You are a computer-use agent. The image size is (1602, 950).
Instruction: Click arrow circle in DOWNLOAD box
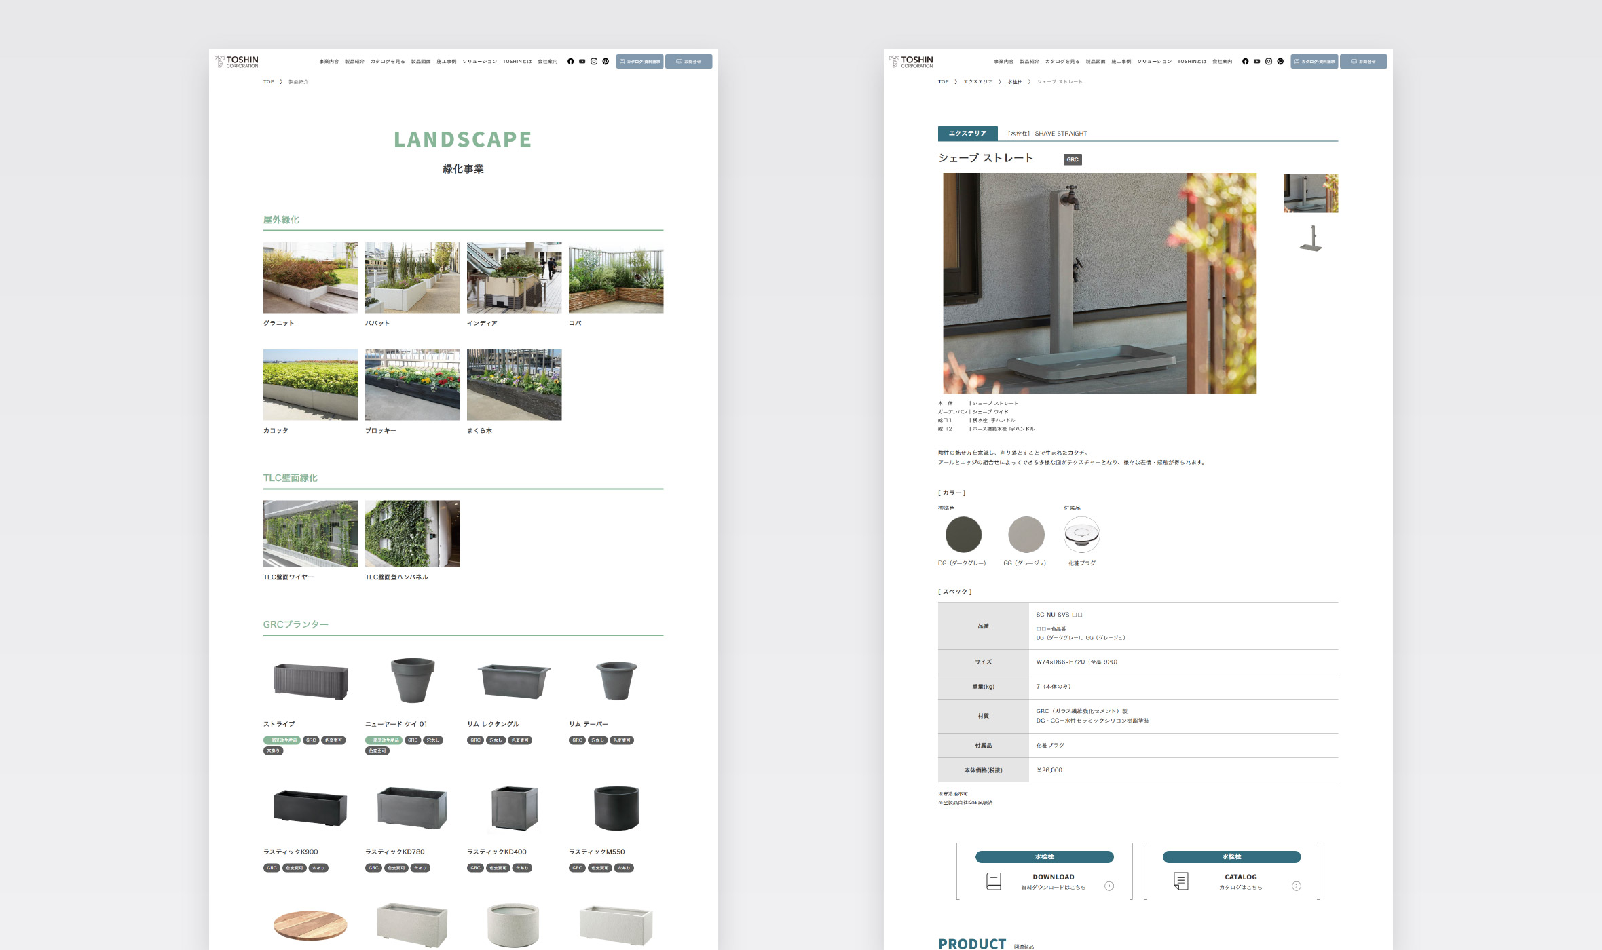point(1109,886)
